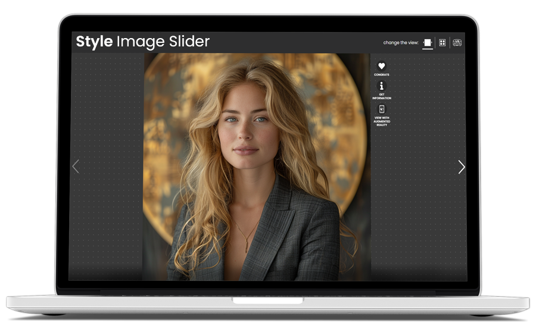Image resolution: width=536 pixels, height=335 pixels.
Task: Go to next image with right arrow
Action: (x=462, y=167)
